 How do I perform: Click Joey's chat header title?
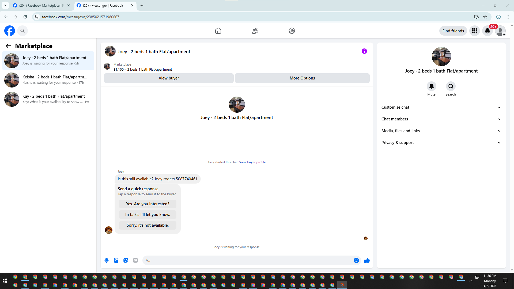coord(154,52)
